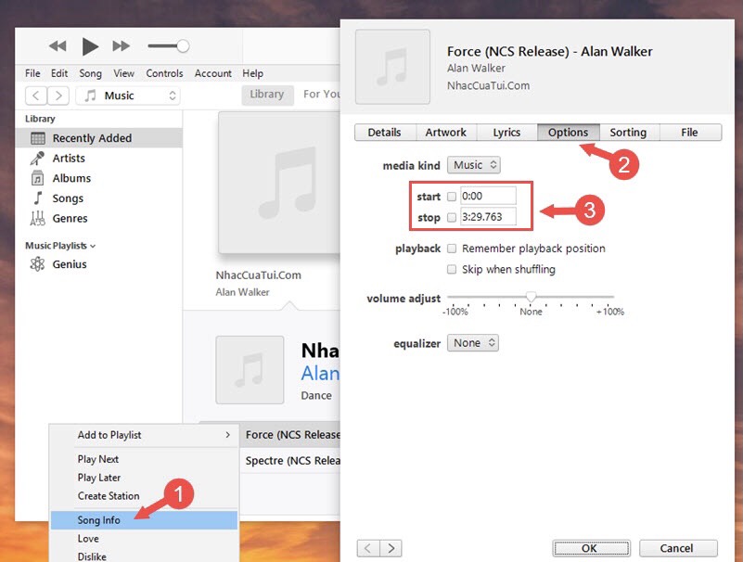Image resolution: width=743 pixels, height=562 pixels.
Task: Select the Library tab
Action: tap(267, 95)
